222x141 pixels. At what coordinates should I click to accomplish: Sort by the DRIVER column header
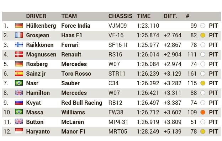point(36,16)
